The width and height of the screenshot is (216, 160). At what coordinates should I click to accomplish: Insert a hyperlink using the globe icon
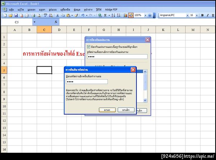pos(100,15)
